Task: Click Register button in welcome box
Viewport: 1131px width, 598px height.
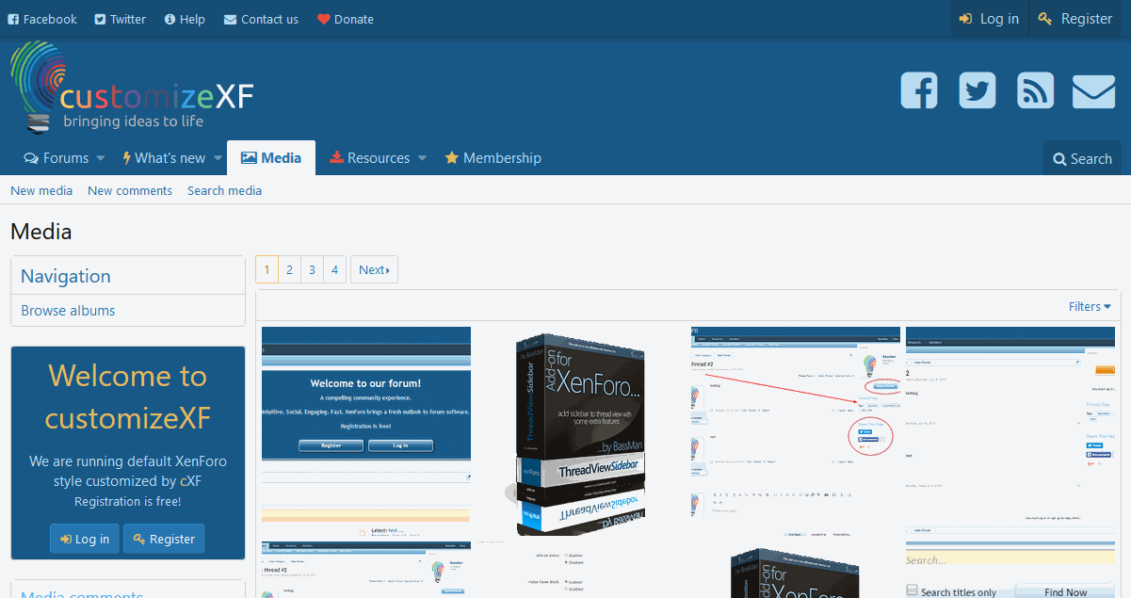Action: [164, 539]
